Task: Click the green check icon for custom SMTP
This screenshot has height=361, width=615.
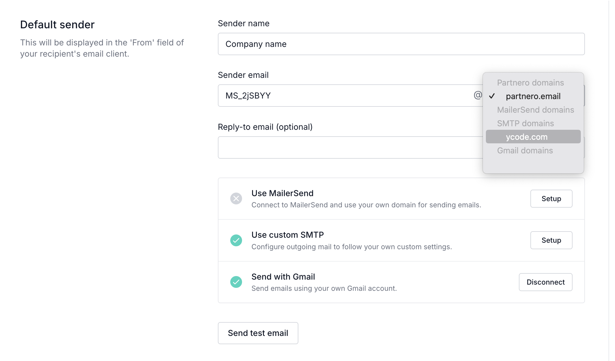Action: click(x=236, y=240)
